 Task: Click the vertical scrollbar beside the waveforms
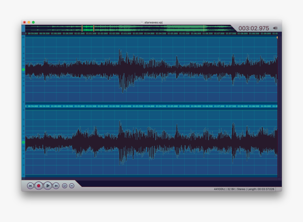(280, 107)
